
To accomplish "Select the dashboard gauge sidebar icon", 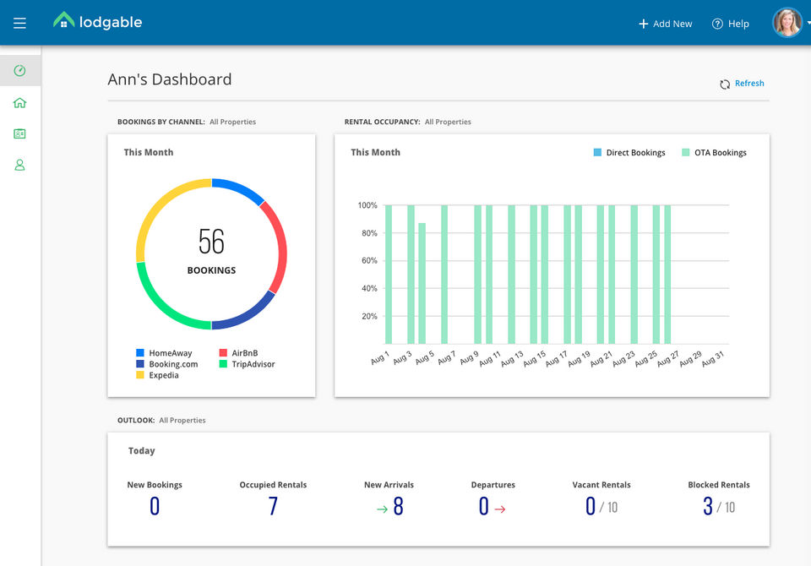I will pyautogui.click(x=19, y=71).
